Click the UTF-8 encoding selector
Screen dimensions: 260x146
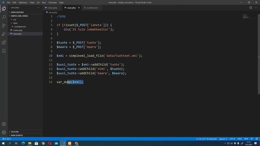coord(232,139)
